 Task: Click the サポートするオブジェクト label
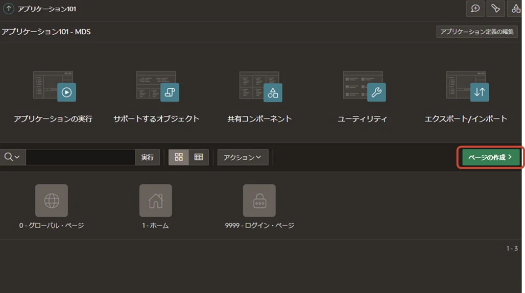point(156,119)
